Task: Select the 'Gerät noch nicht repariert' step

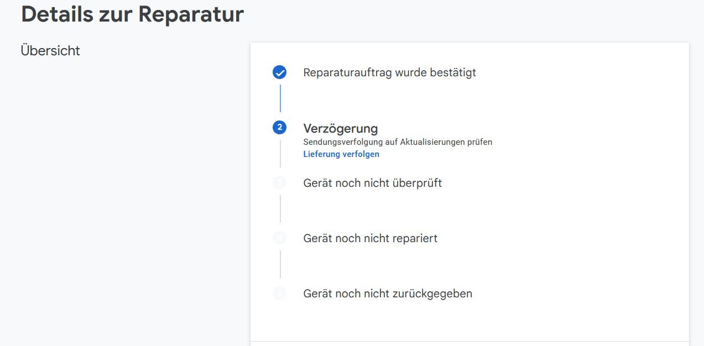Action: [370, 238]
